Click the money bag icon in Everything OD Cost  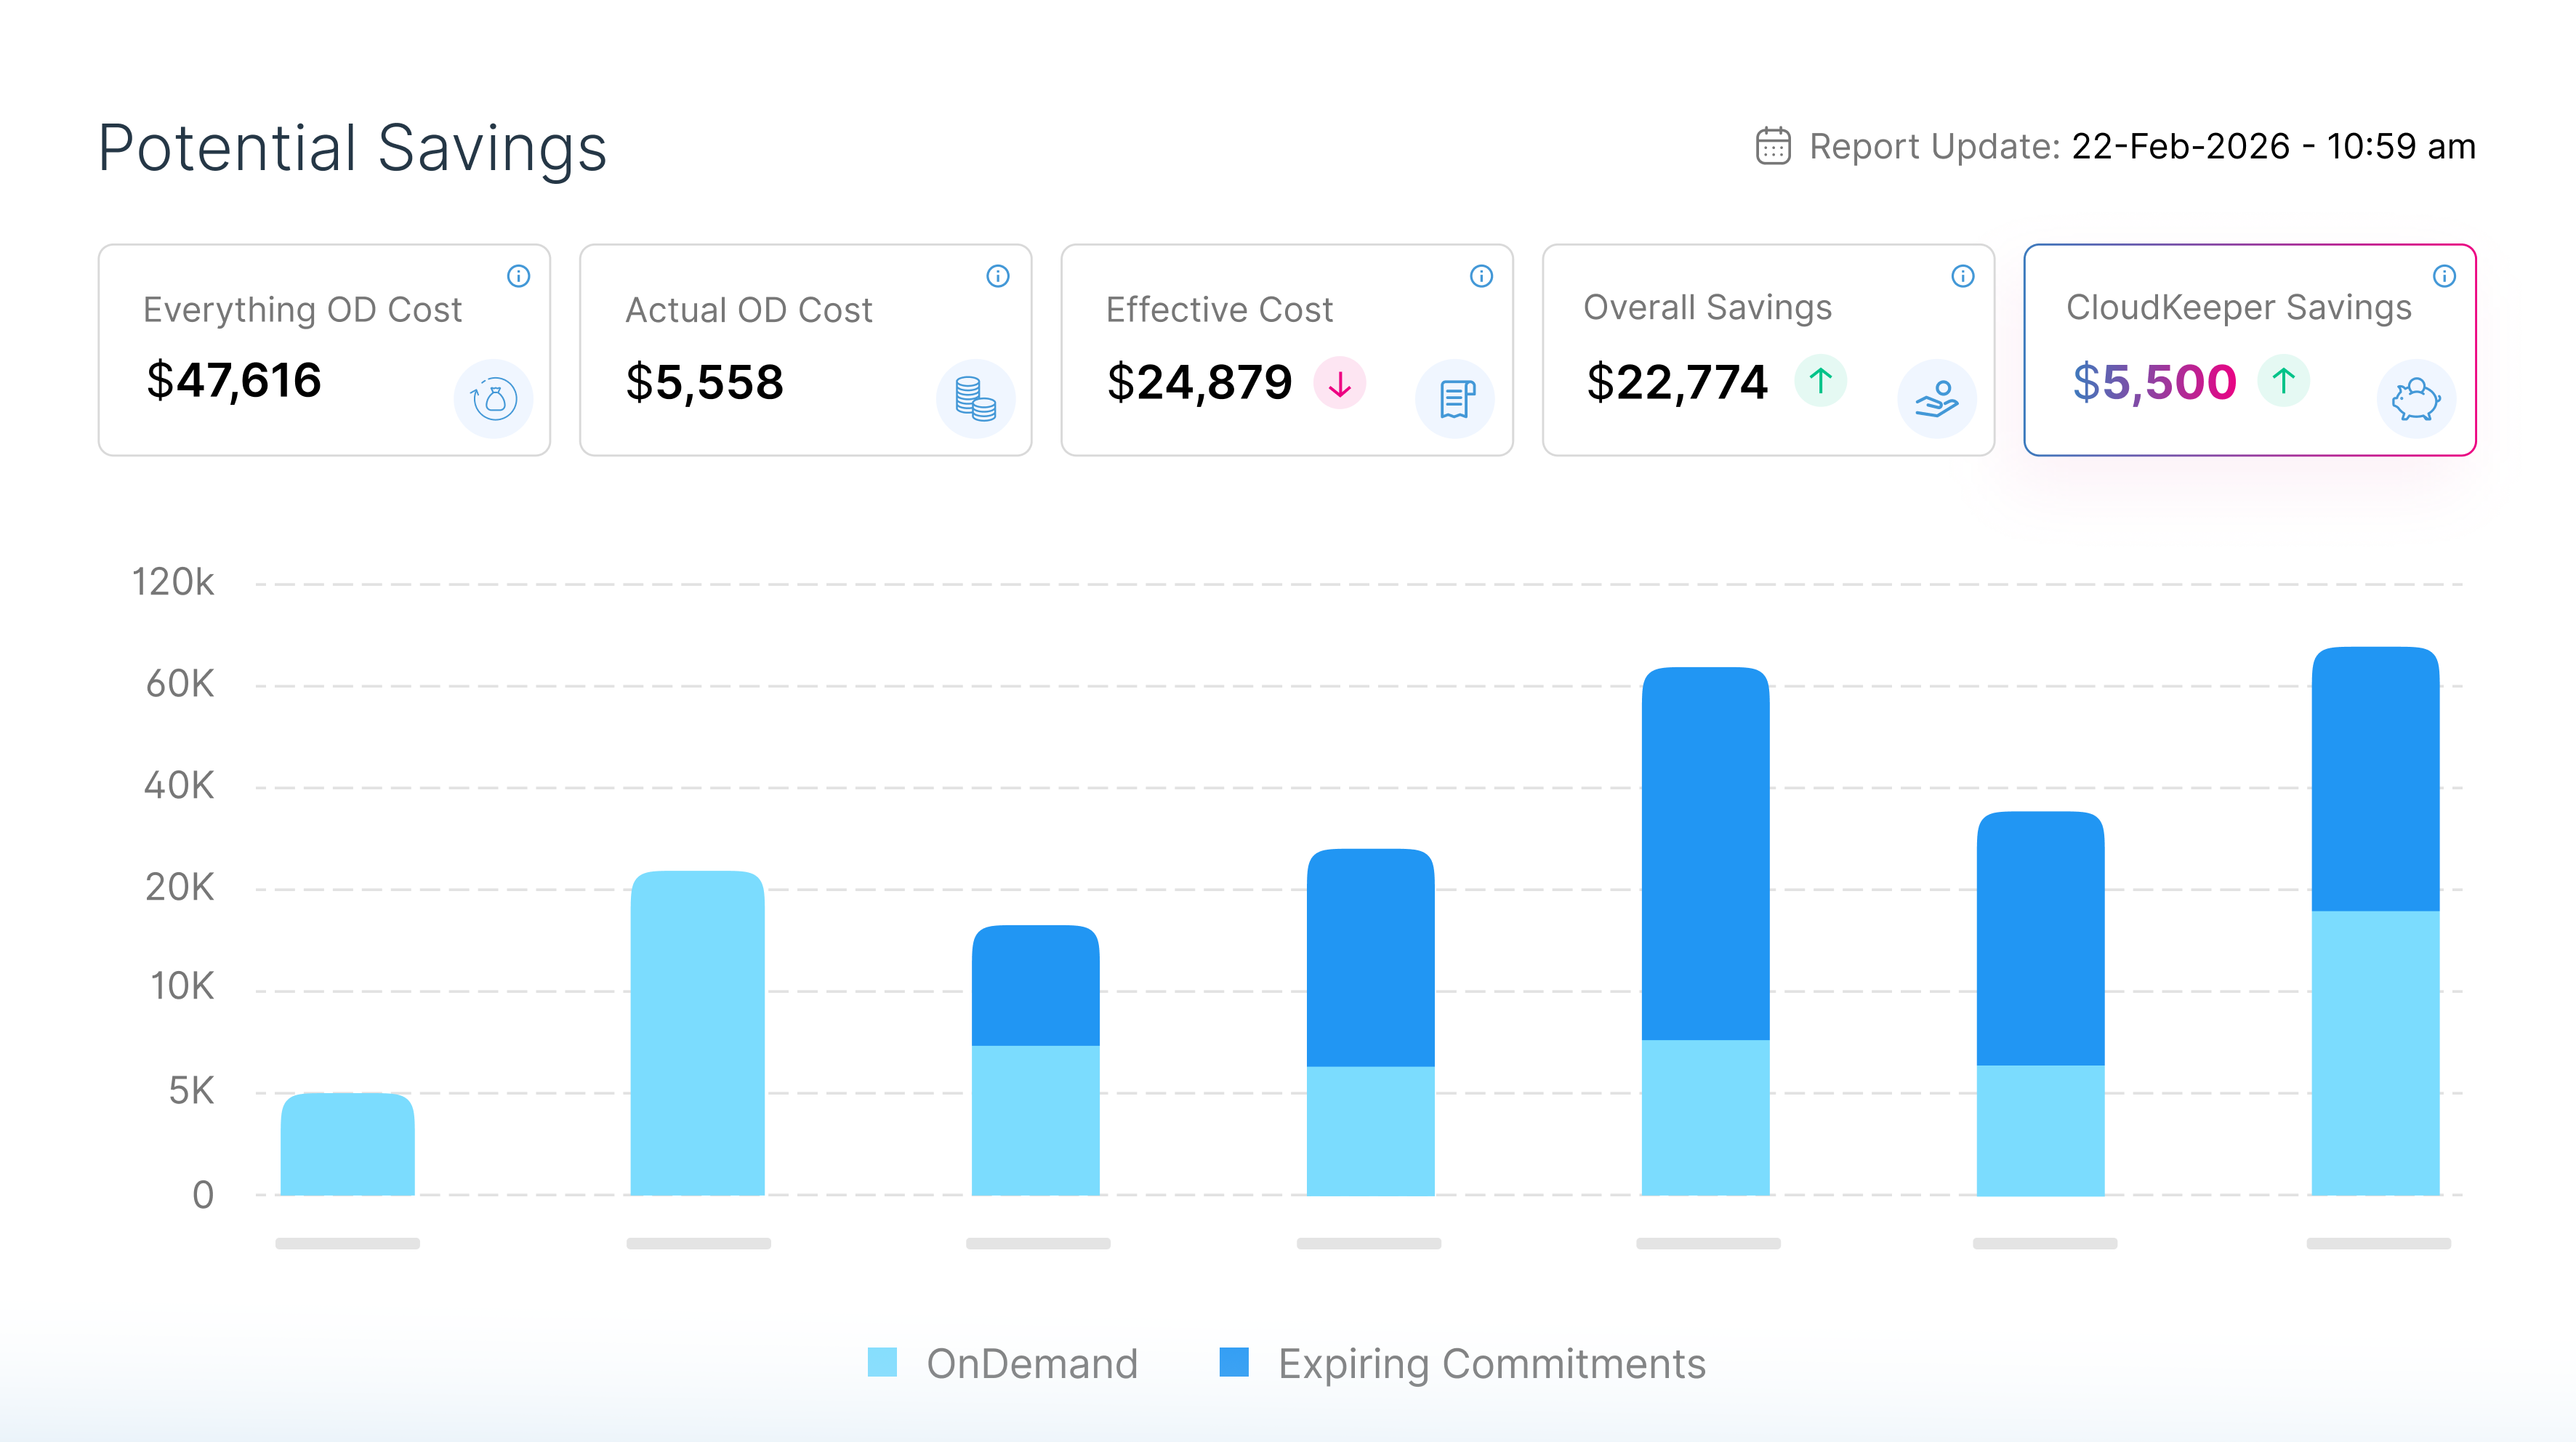[x=494, y=399]
